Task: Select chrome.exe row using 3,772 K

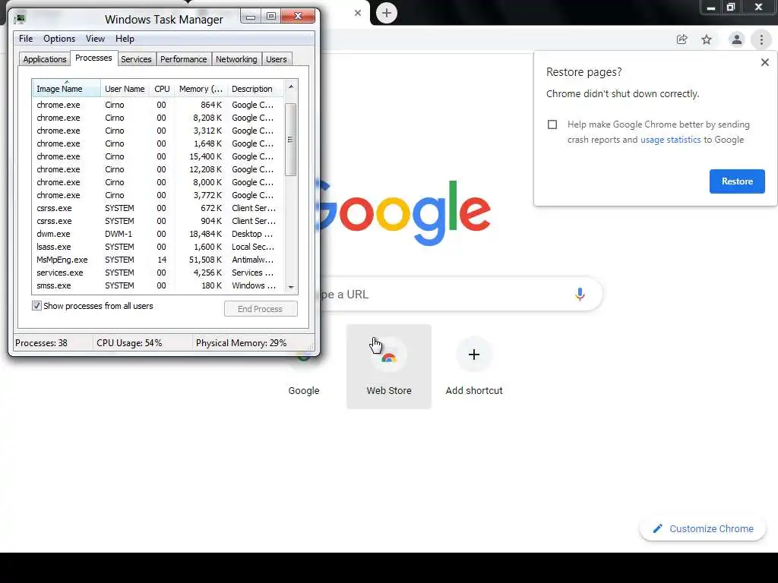Action: point(157,195)
